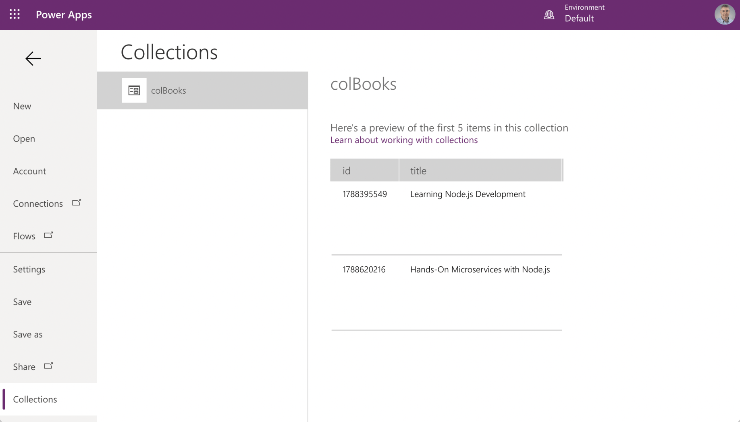Open Settings from the sidebar
The width and height of the screenshot is (740, 422).
pos(29,270)
